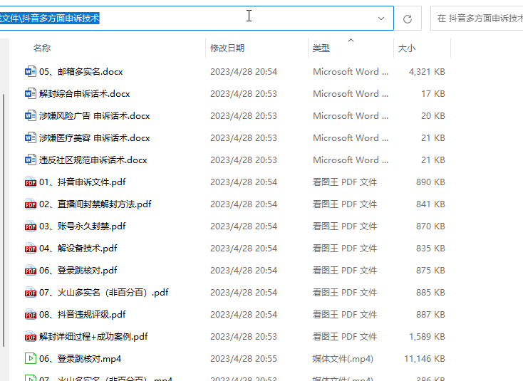Click the 17 KB size value

click(x=433, y=94)
